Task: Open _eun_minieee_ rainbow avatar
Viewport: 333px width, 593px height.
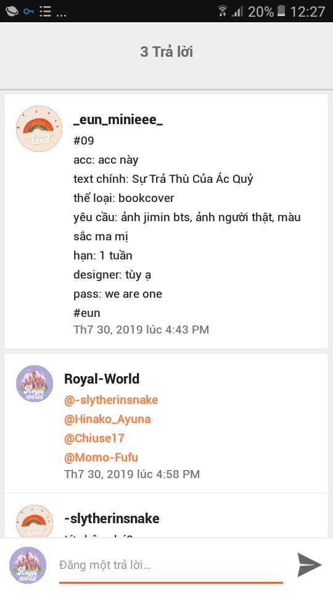Action: 39,128
